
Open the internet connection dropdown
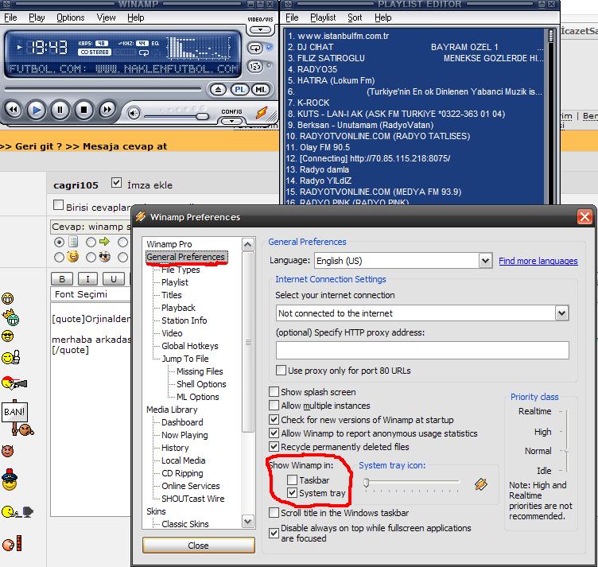pos(561,313)
